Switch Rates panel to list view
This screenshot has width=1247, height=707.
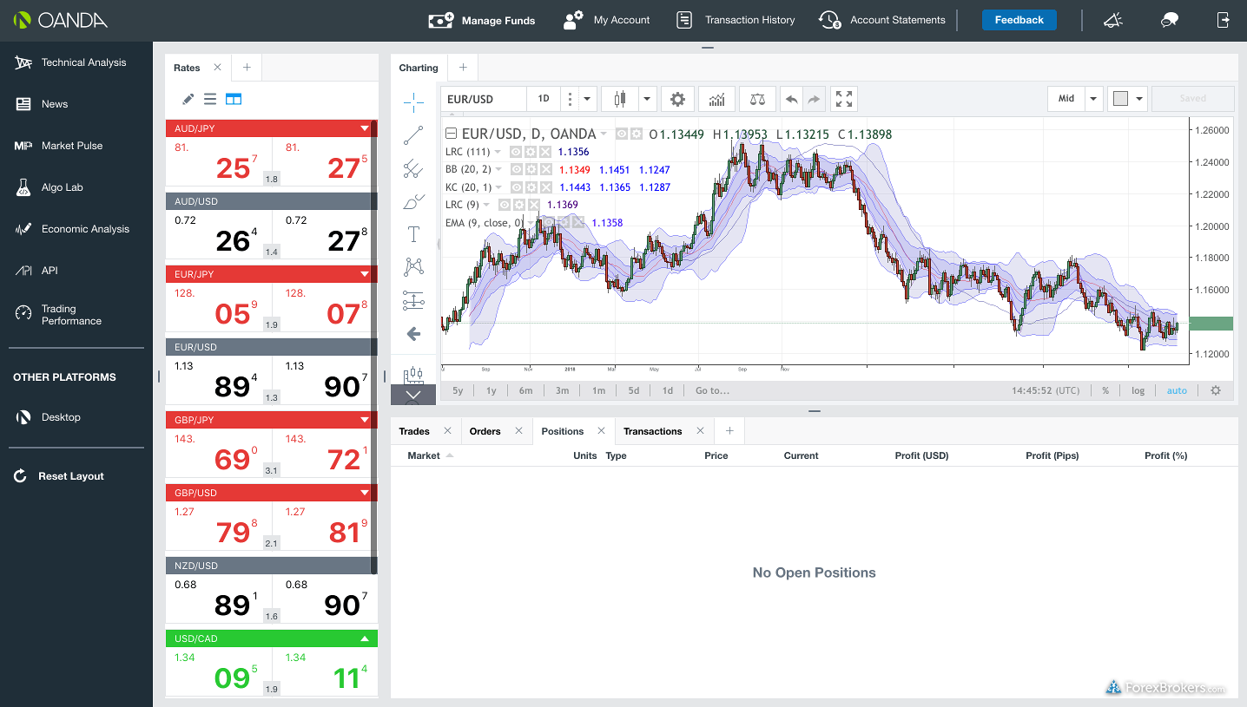click(x=209, y=99)
